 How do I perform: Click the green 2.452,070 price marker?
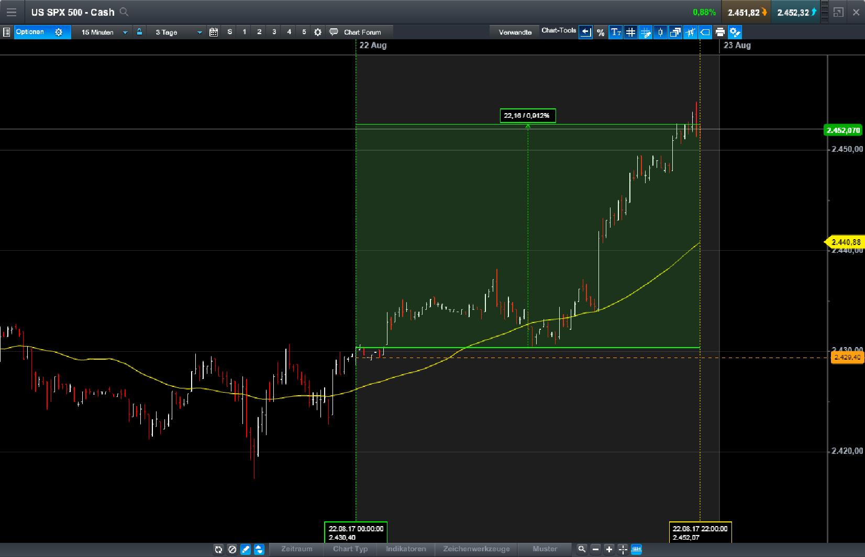pos(843,130)
